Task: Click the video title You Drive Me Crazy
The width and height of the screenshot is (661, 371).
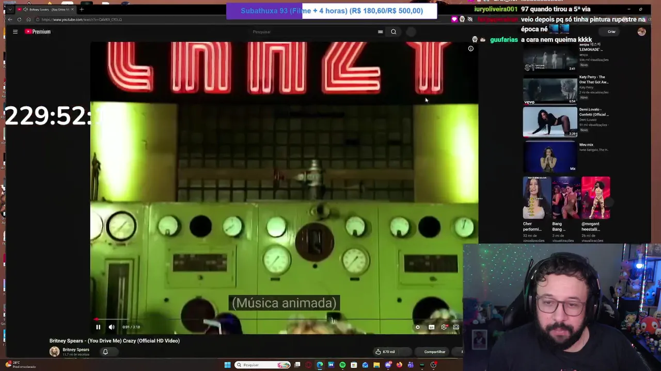Action: [x=115, y=341]
